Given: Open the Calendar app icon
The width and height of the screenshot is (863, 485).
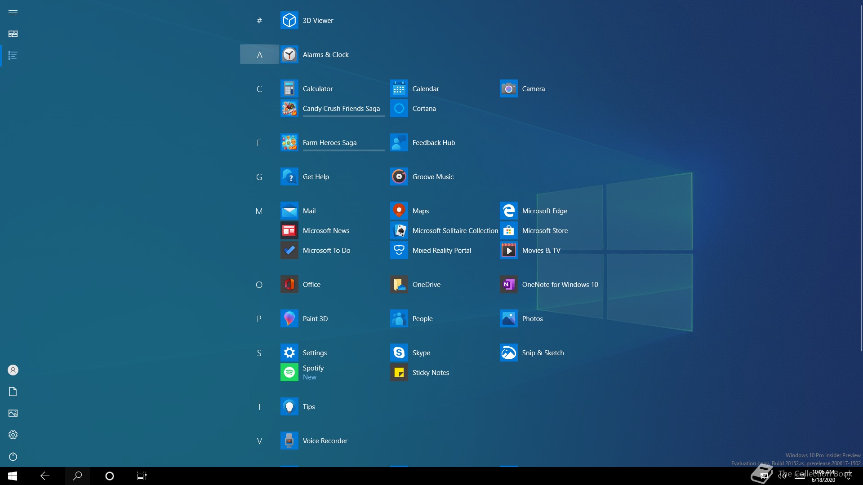Looking at the screenshot, I should click(399, 89).
